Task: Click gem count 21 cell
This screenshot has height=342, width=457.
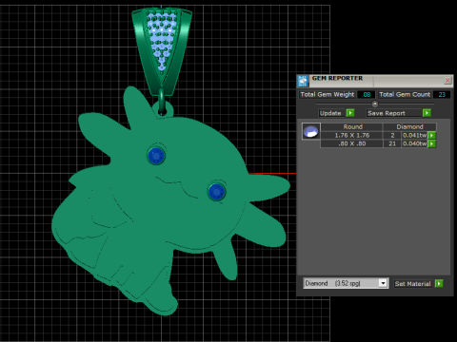Action: click(x=392, y=143)
